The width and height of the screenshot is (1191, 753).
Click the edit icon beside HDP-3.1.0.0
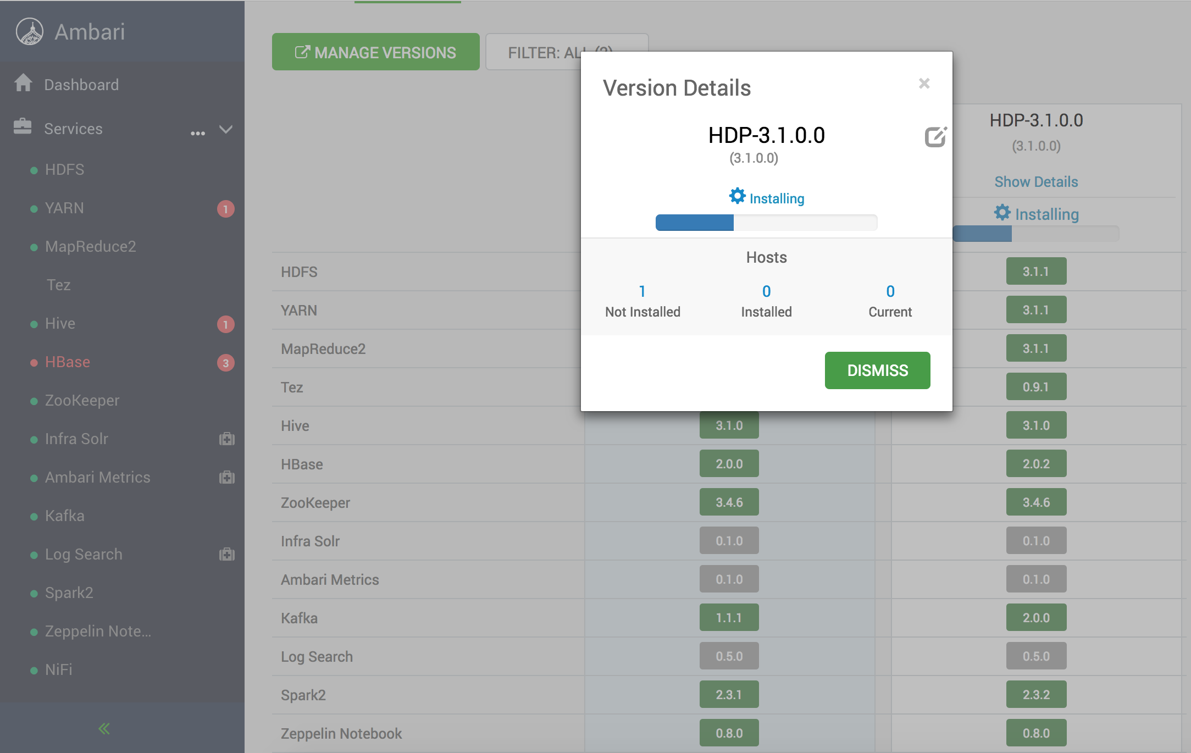[x=935, y=137]
